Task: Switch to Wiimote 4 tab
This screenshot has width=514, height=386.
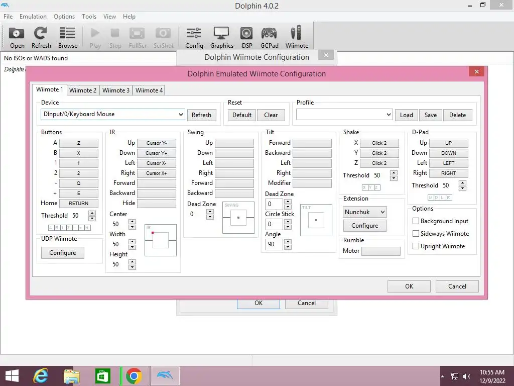Action: tap(149, 90)
